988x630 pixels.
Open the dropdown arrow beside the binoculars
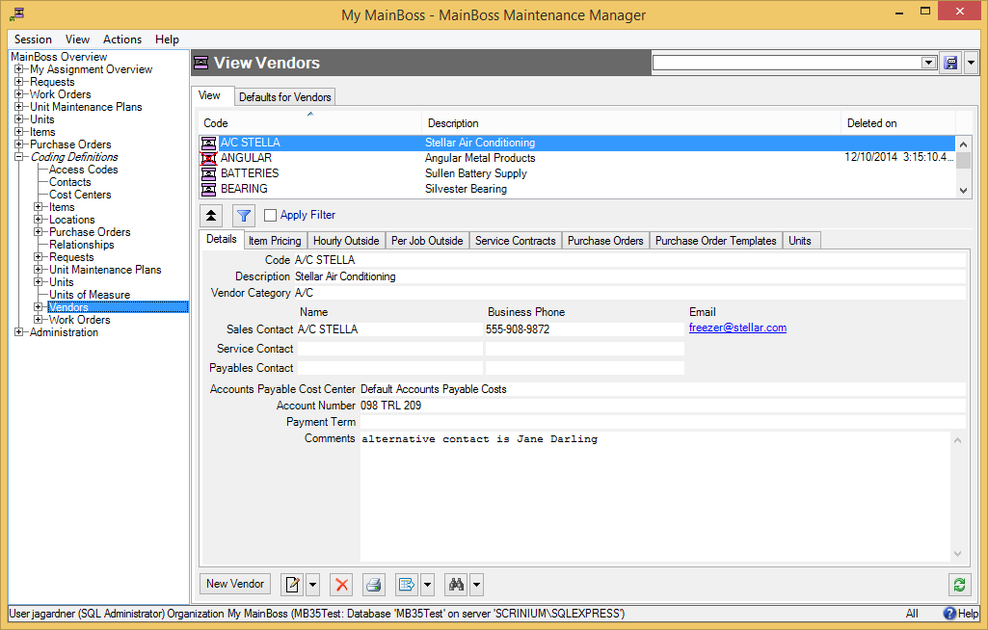coord(476,584)
